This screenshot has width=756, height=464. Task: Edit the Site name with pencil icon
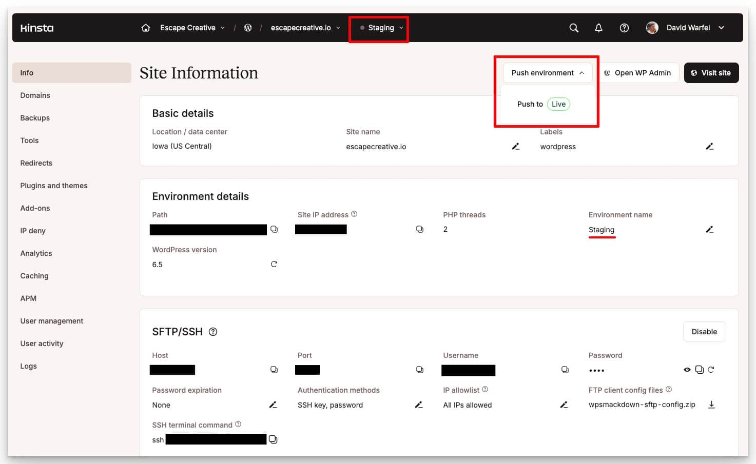tap(516, 147)
